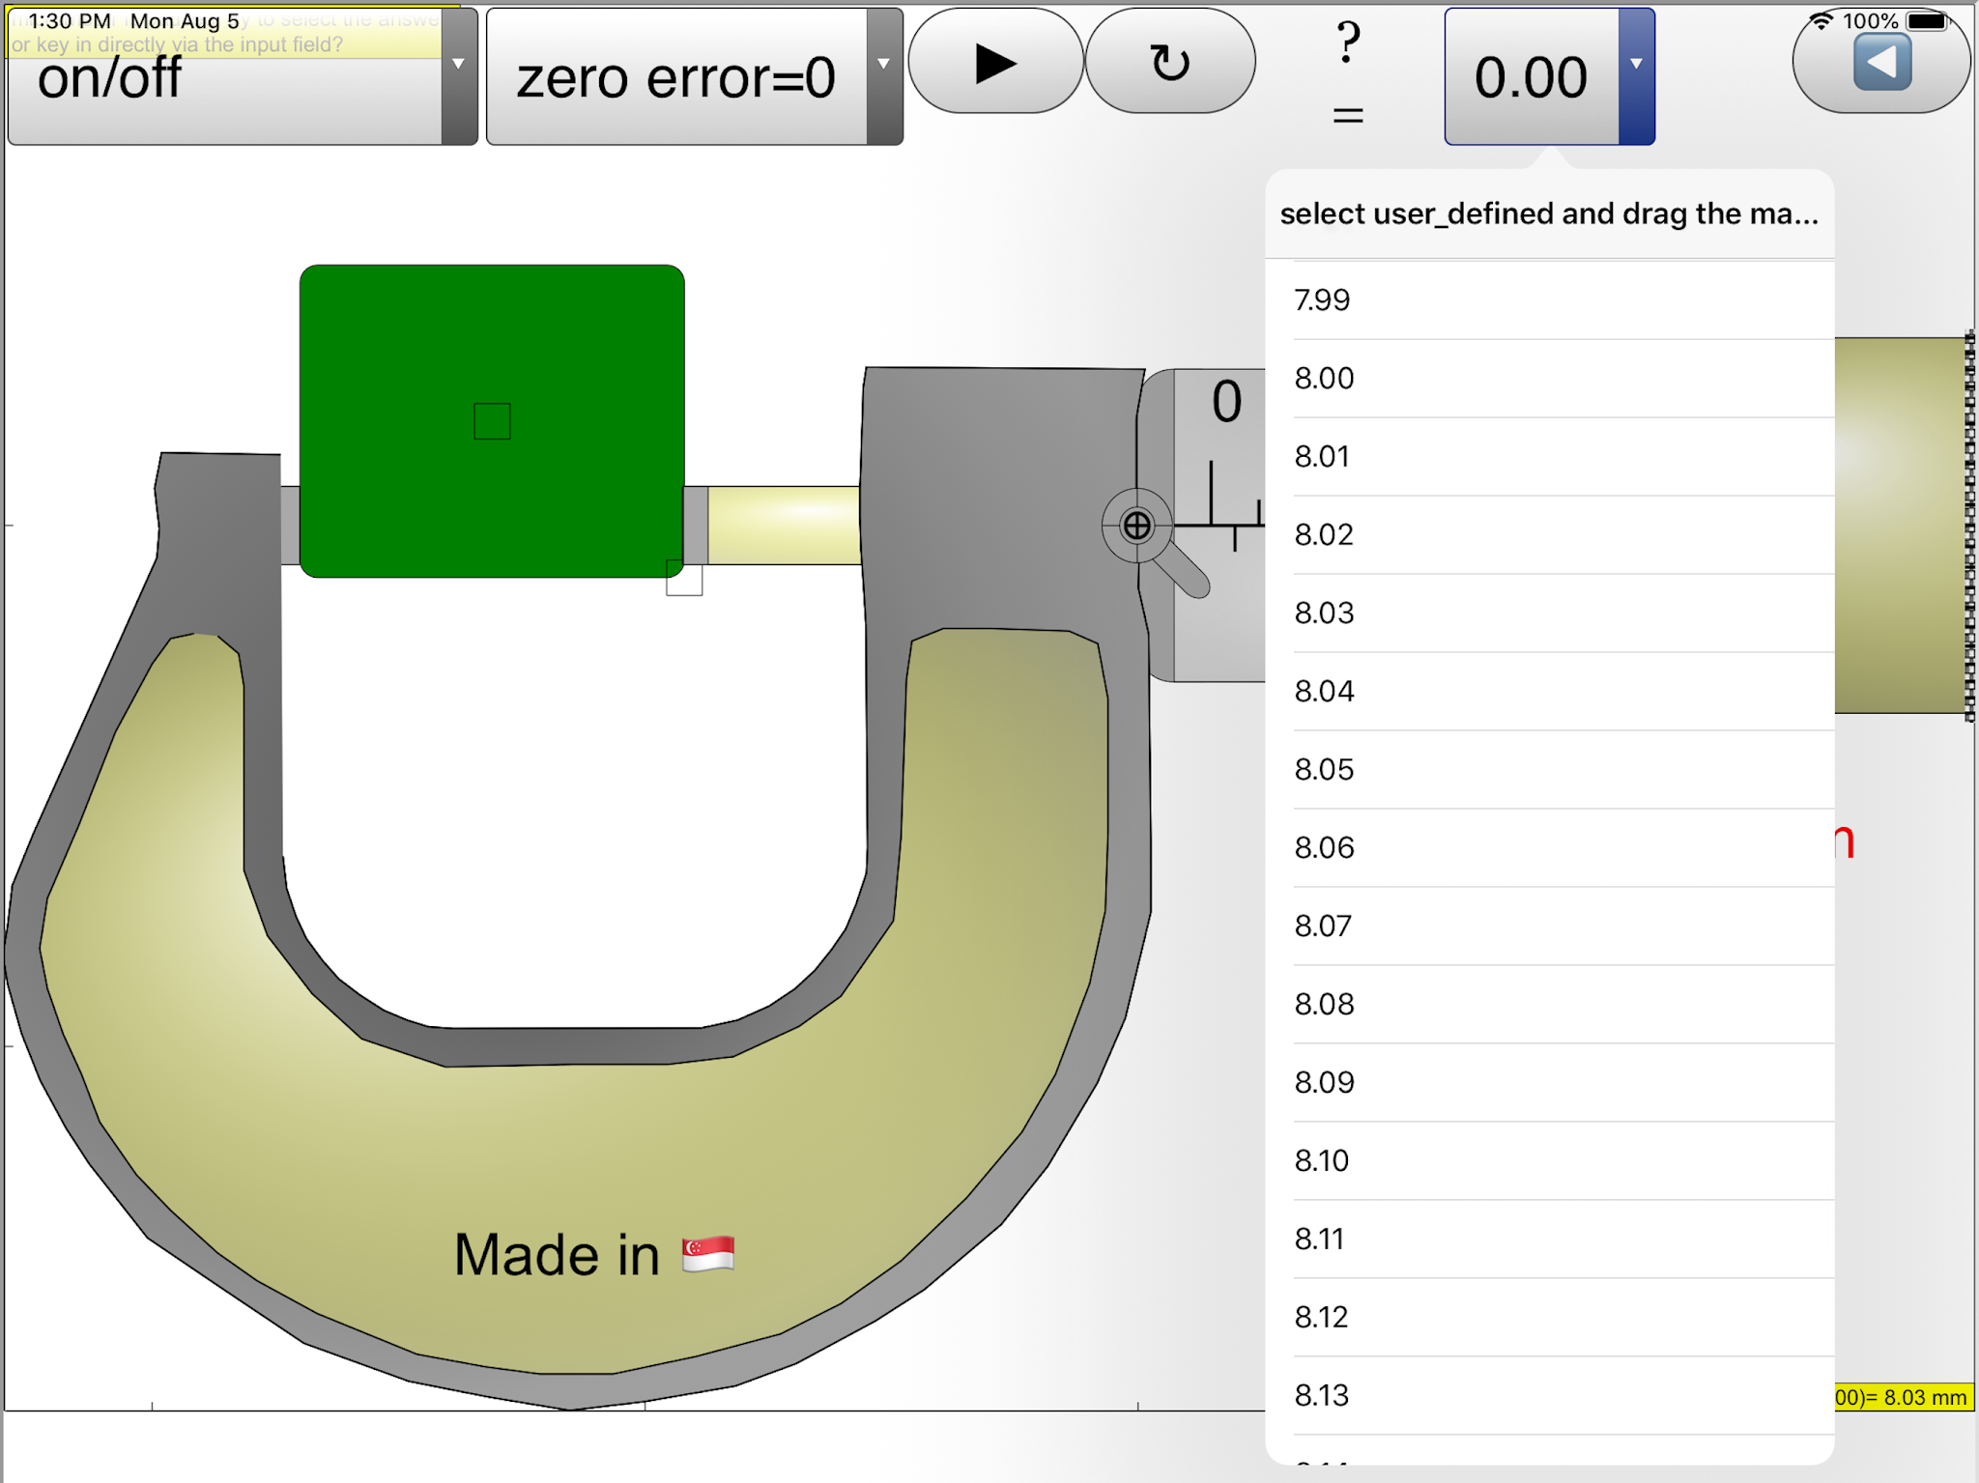Click the 0.00 answer input field
1979x1483 pixels.
1531,77
